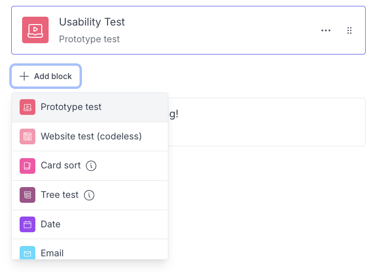The height and width of the screenshot is (273, 374).
Task: Click the Usability Test block title
Action: coord(92,22)
